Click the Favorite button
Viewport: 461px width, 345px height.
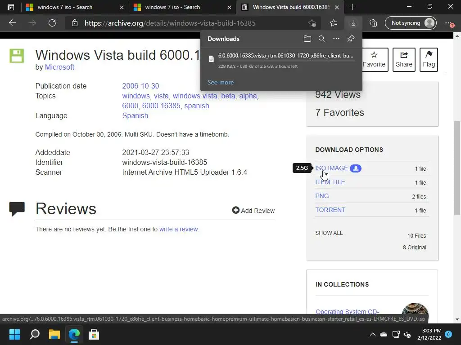tap(374, 60)
